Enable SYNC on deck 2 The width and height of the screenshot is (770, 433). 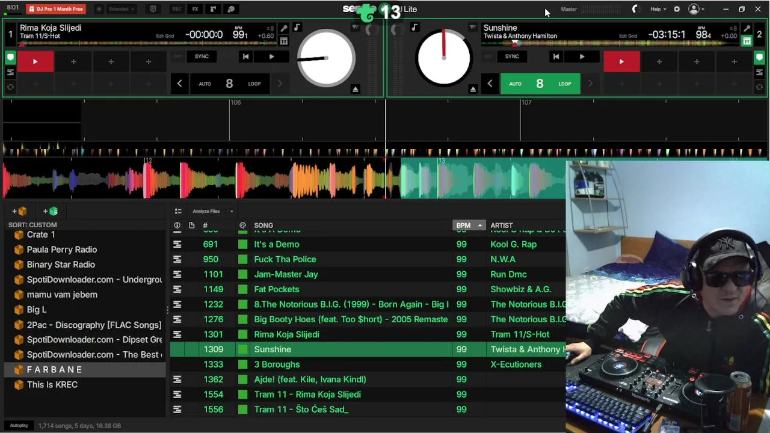pos(512,57)
